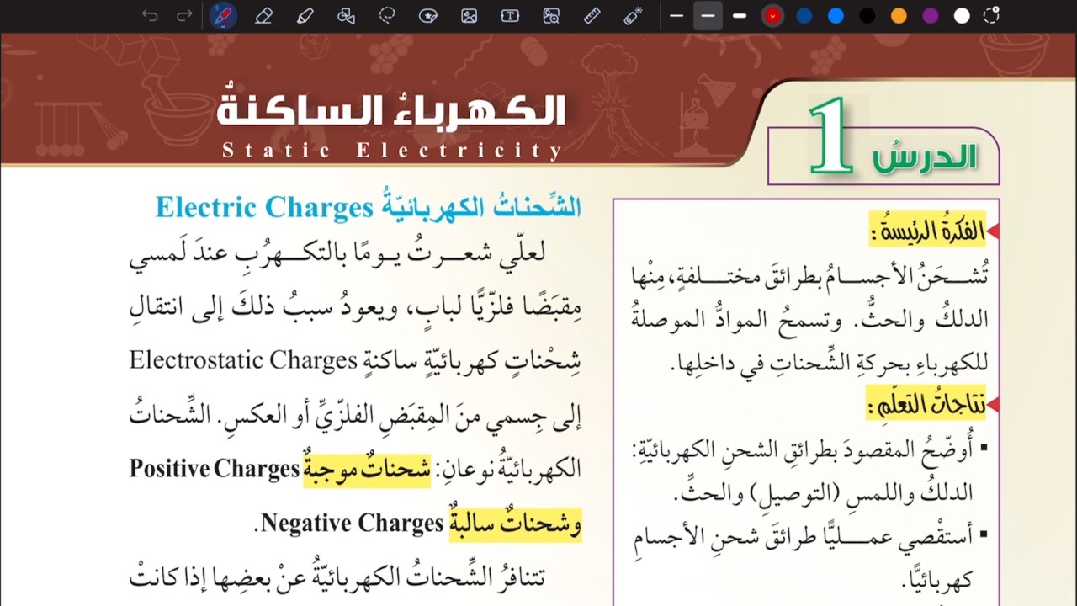Click the undo arrow

pyautogui.click(x=150, y=16)
